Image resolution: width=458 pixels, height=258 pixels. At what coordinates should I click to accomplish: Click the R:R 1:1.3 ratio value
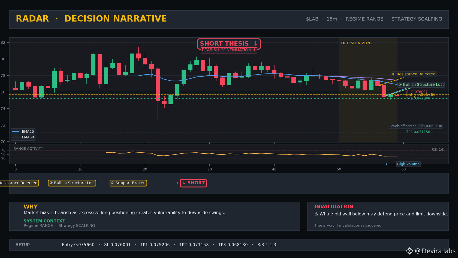tap(267, 245)
